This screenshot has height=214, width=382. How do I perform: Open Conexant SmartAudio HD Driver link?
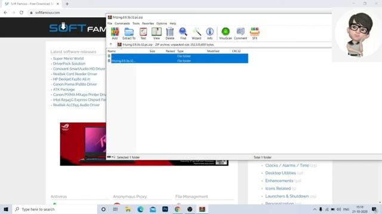pos(79,69)
